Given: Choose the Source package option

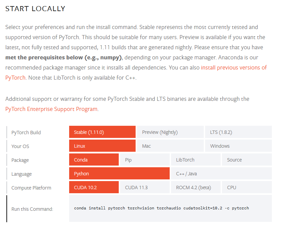Looking at the screenshot, I should 247,160.
